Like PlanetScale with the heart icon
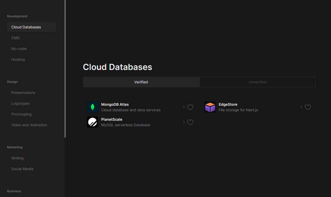 click(190, 122)
